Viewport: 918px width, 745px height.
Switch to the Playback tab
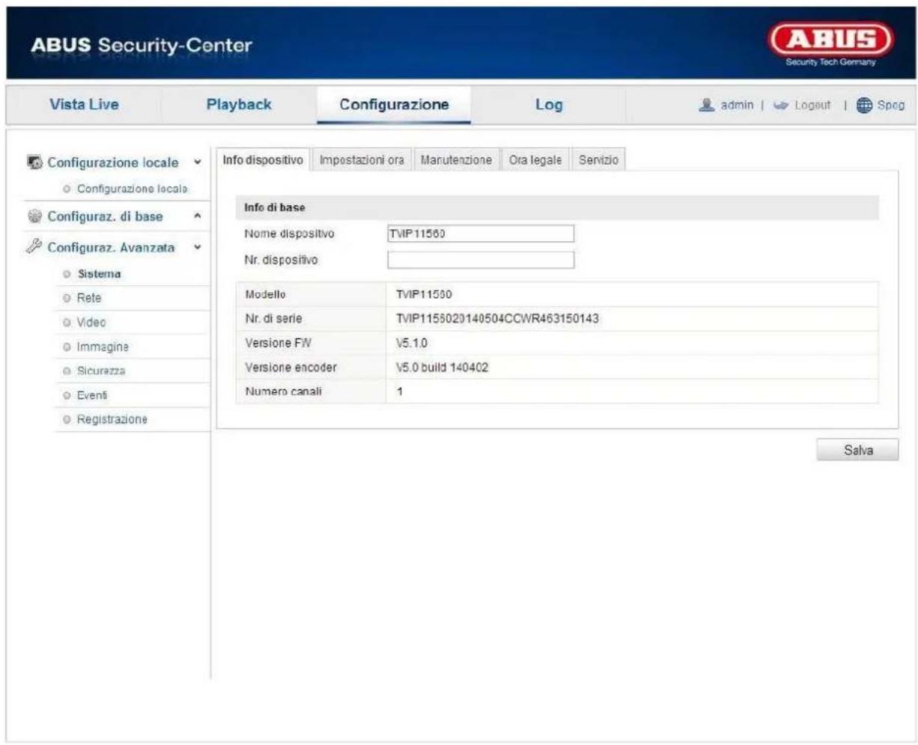(239, 105)
